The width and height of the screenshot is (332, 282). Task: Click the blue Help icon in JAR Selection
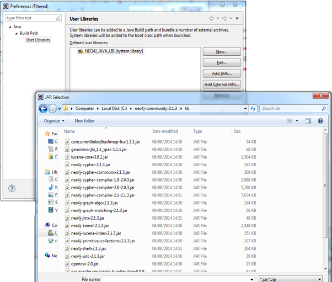point(320,121)
